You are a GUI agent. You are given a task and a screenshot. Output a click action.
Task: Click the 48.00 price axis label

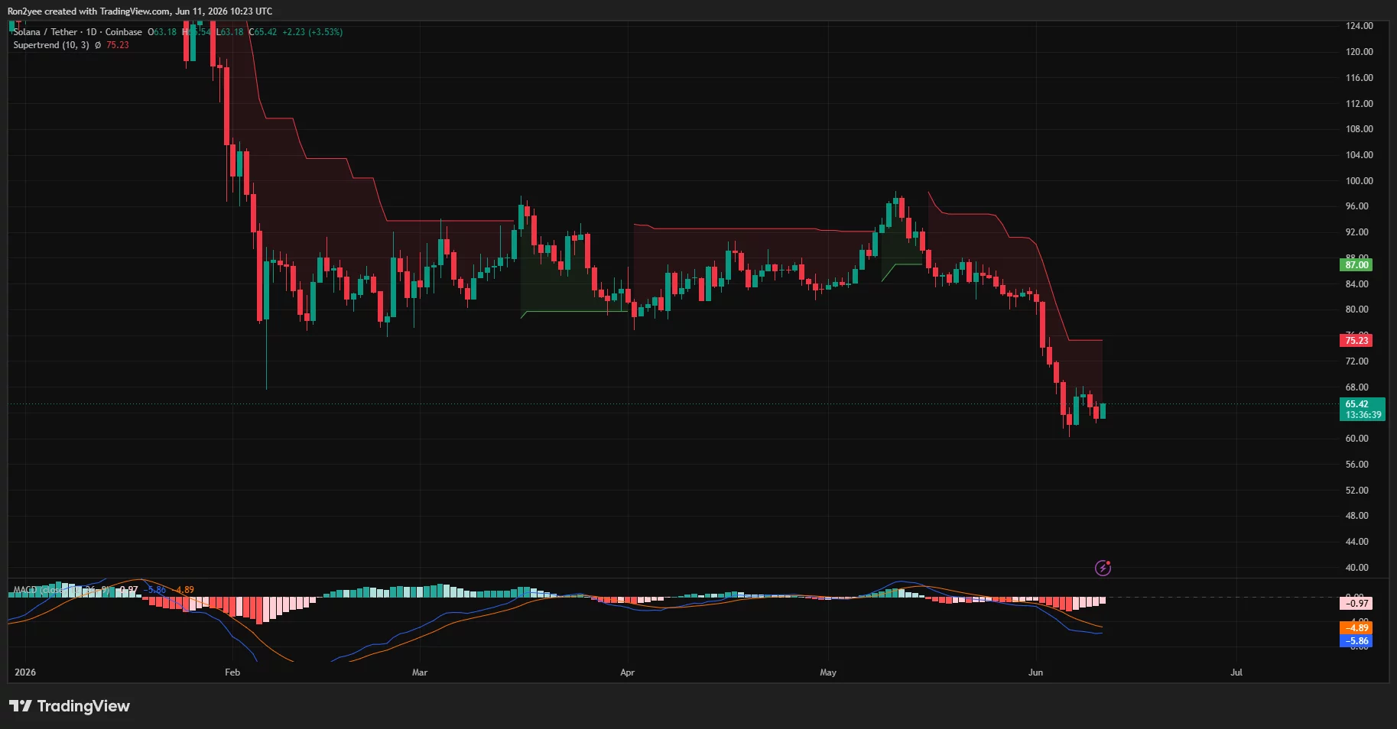pos(1357,516)
